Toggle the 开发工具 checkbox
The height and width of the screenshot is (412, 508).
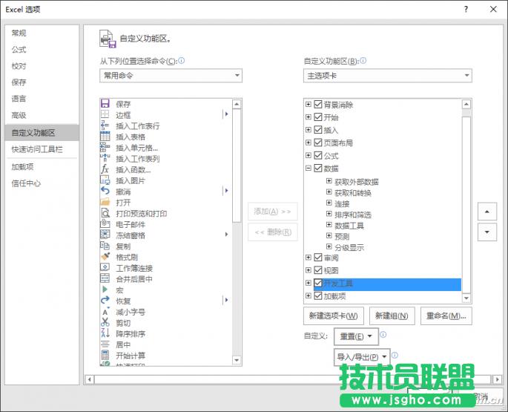(318, 284)
